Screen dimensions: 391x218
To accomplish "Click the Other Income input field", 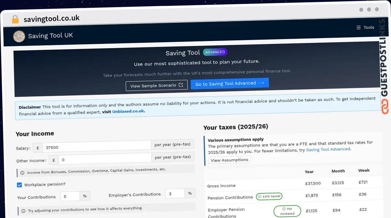I will pyautogui.click(x=105, y=159).
